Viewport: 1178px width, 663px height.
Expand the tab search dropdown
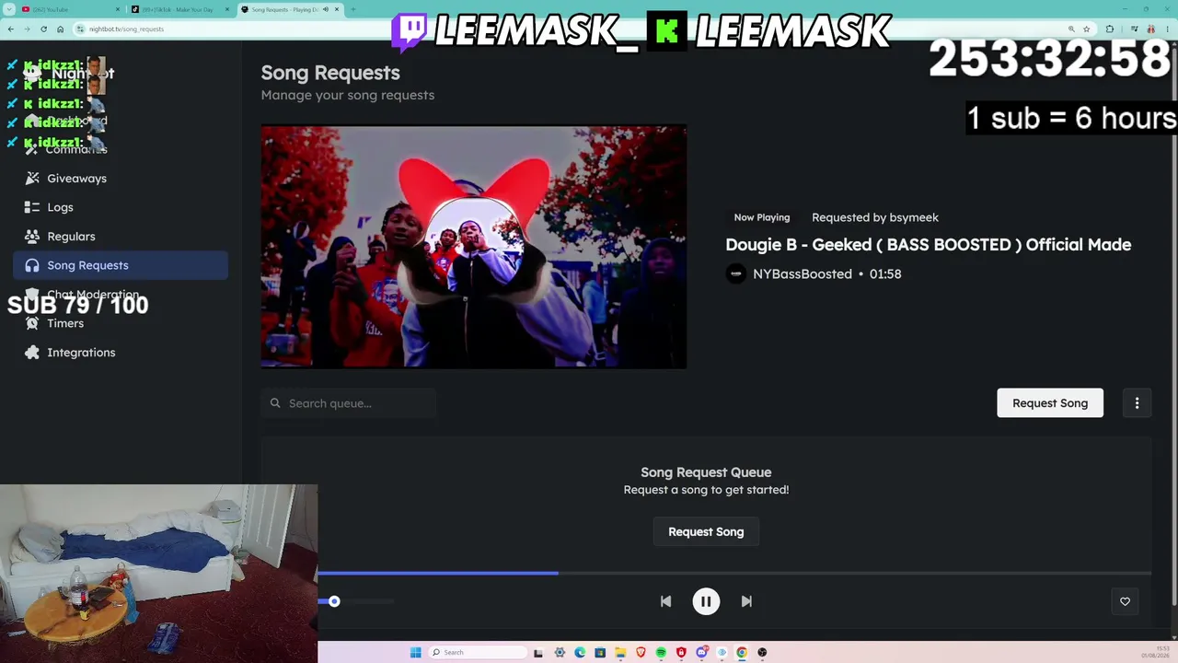9,9
